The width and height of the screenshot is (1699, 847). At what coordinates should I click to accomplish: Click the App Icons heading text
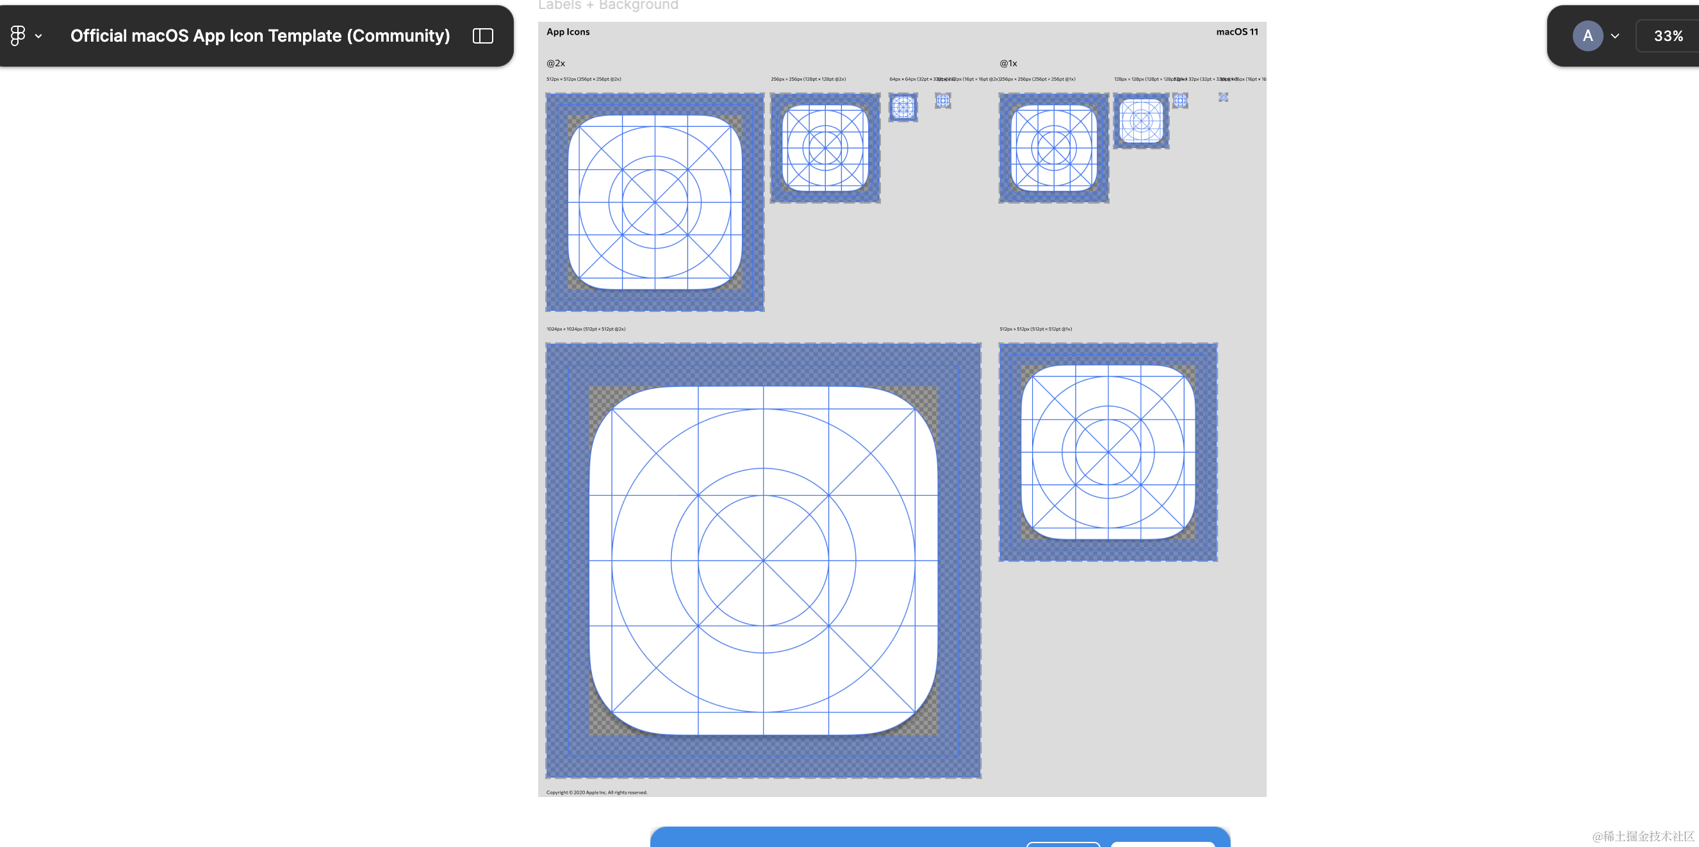pos(568,31)
